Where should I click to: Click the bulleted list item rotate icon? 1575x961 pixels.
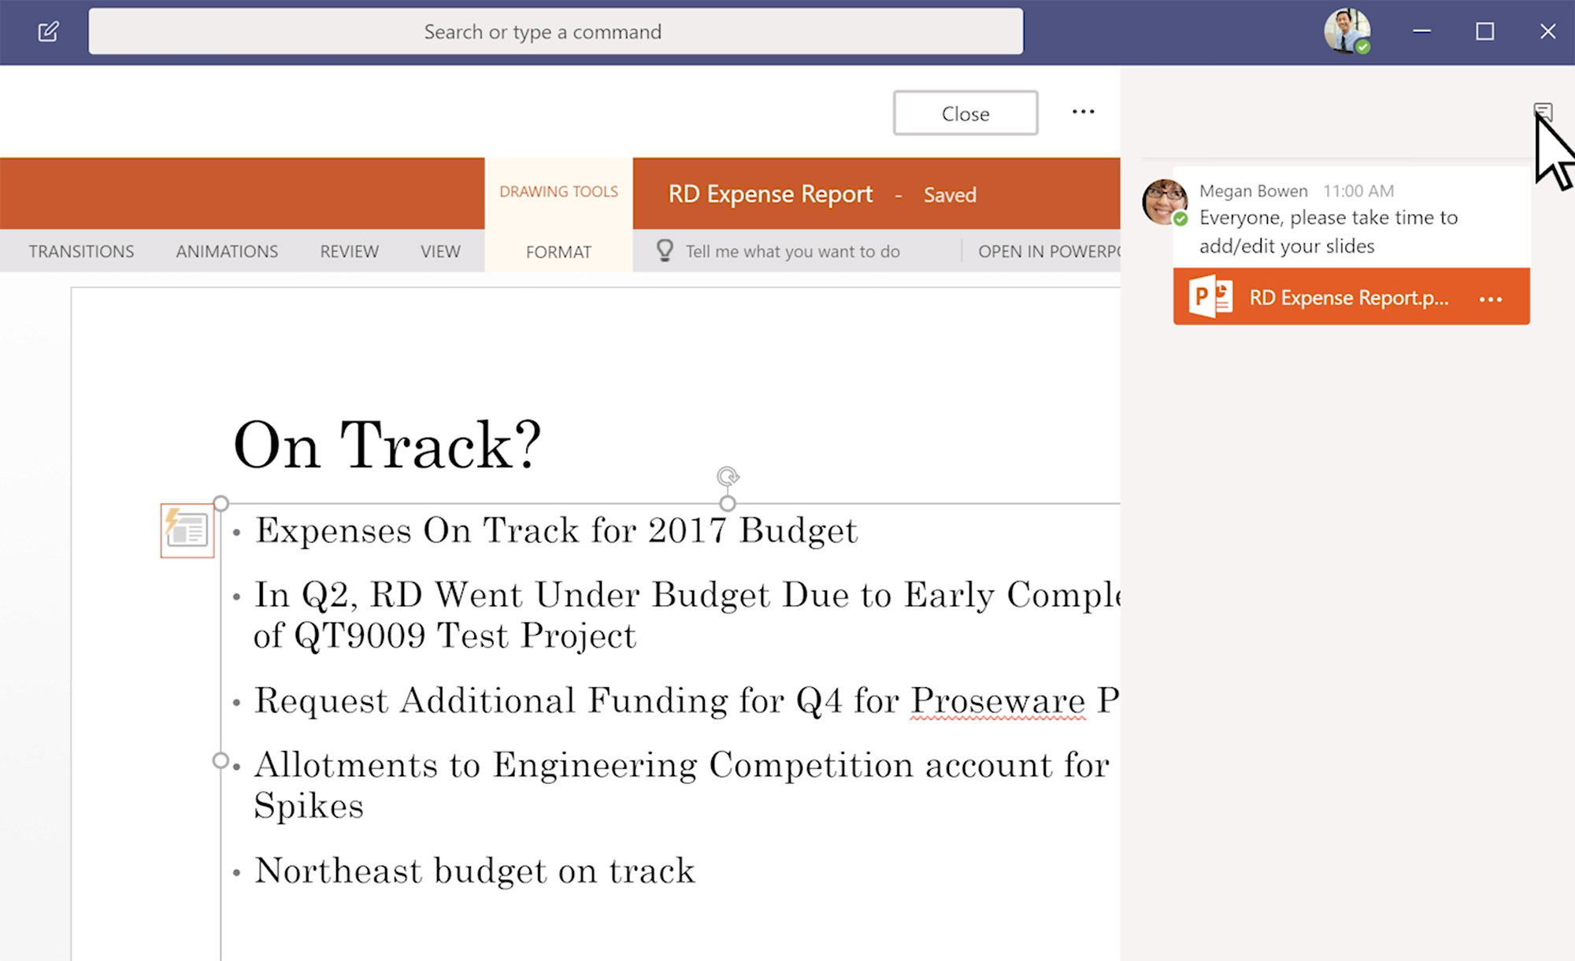(728, 477)
